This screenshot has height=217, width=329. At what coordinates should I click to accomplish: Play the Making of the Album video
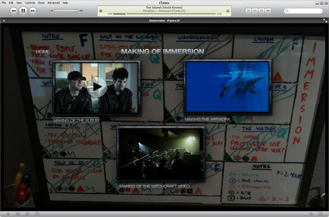[97, 87]
